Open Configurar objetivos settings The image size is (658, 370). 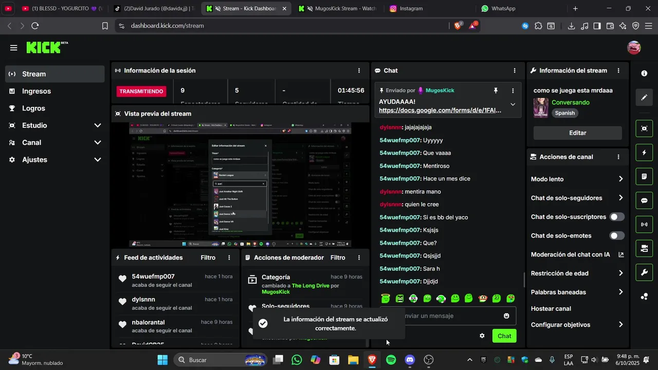pyautogui.click(x=620, y=325)
